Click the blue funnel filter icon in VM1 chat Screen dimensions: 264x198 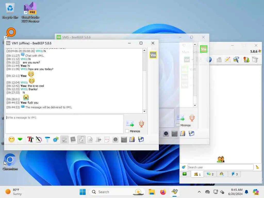click(47, 139)
